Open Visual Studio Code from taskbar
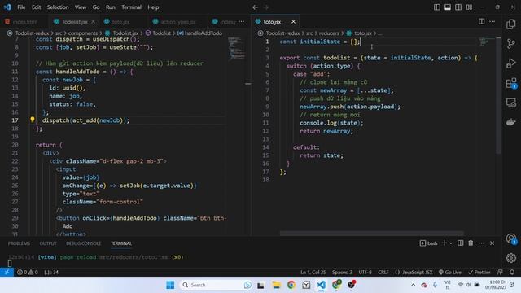The width and height of the screenshot is (521, 293). 321,285
